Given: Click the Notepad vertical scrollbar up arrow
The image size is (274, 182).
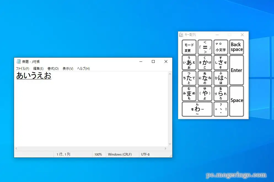Looking at the screenshot, I should 170,74.
